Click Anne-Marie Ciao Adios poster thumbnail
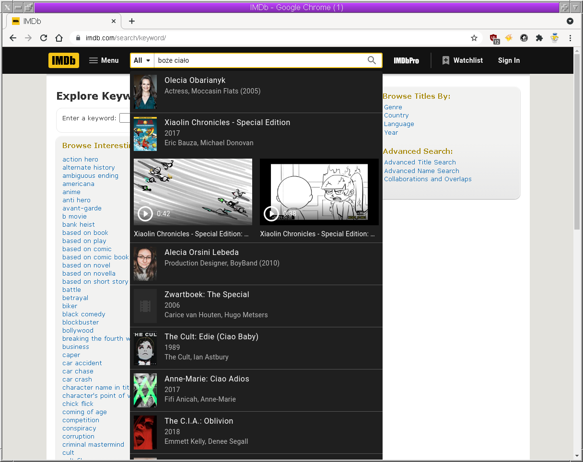 145,391
